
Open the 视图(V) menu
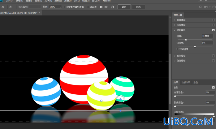coord(86,1)
